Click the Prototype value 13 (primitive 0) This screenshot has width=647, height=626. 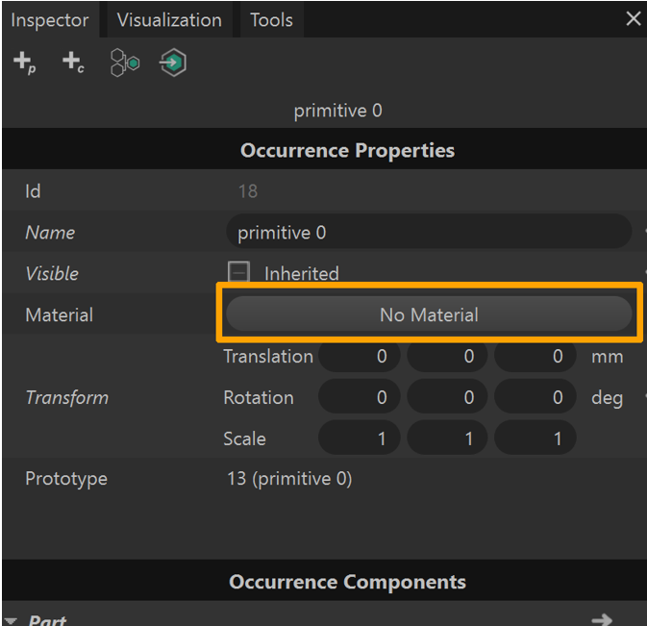point(289,479)
